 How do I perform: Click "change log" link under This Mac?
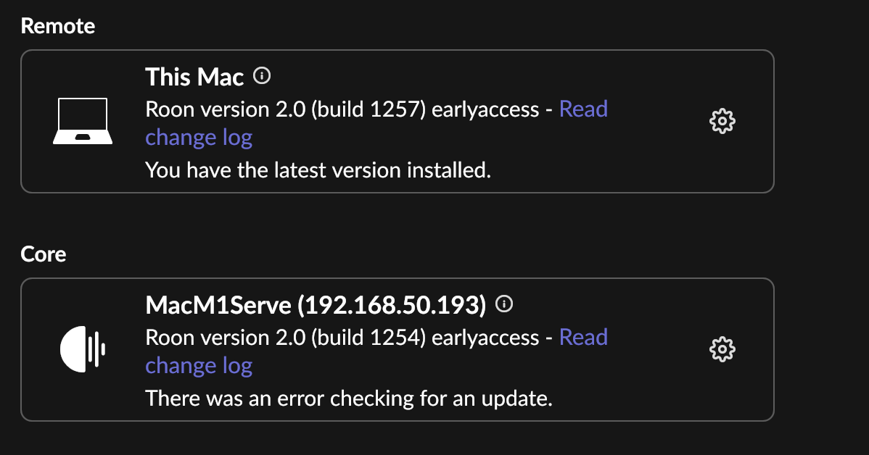click(199, 138)
